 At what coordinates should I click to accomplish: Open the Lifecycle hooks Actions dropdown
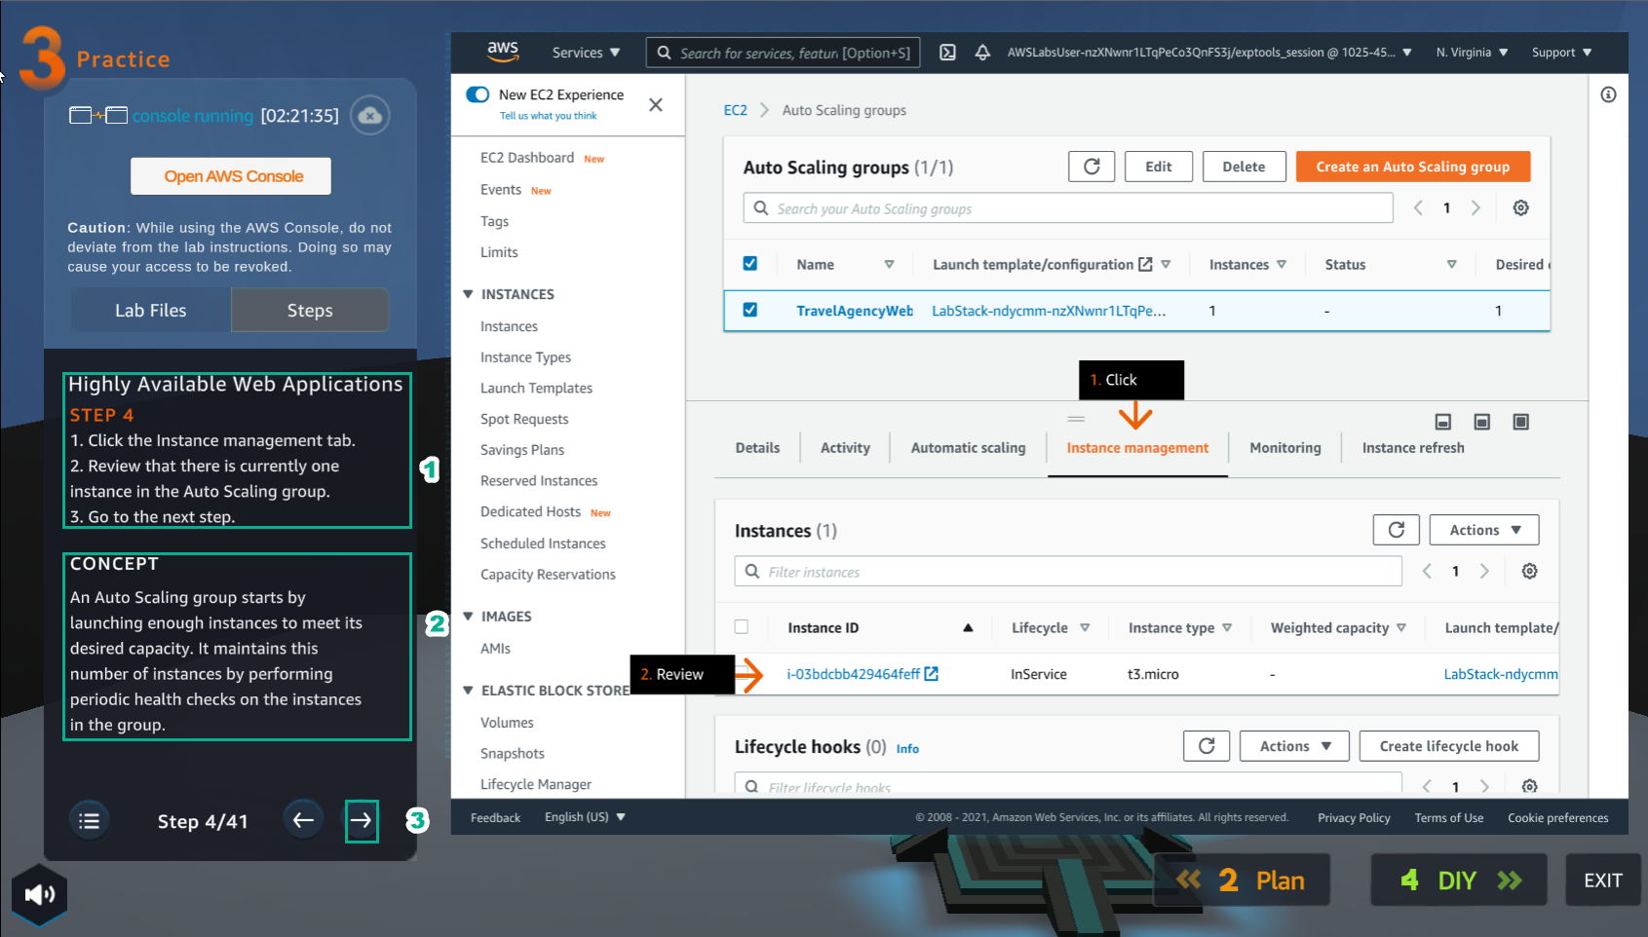point(1294,746)
